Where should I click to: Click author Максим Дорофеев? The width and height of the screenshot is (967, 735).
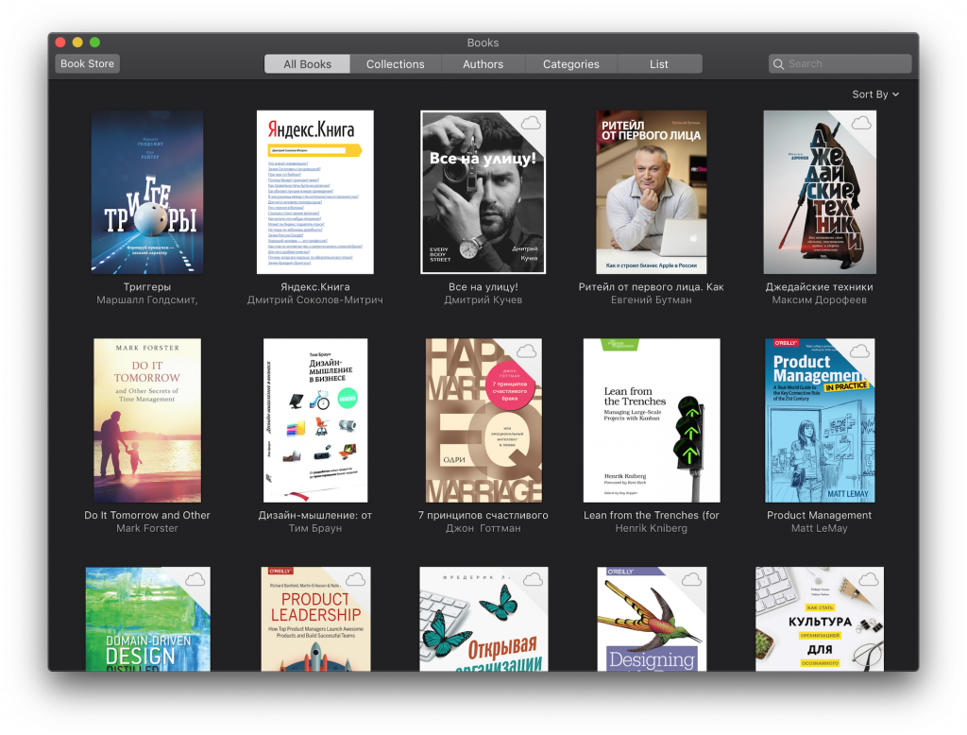coord(820,299)
